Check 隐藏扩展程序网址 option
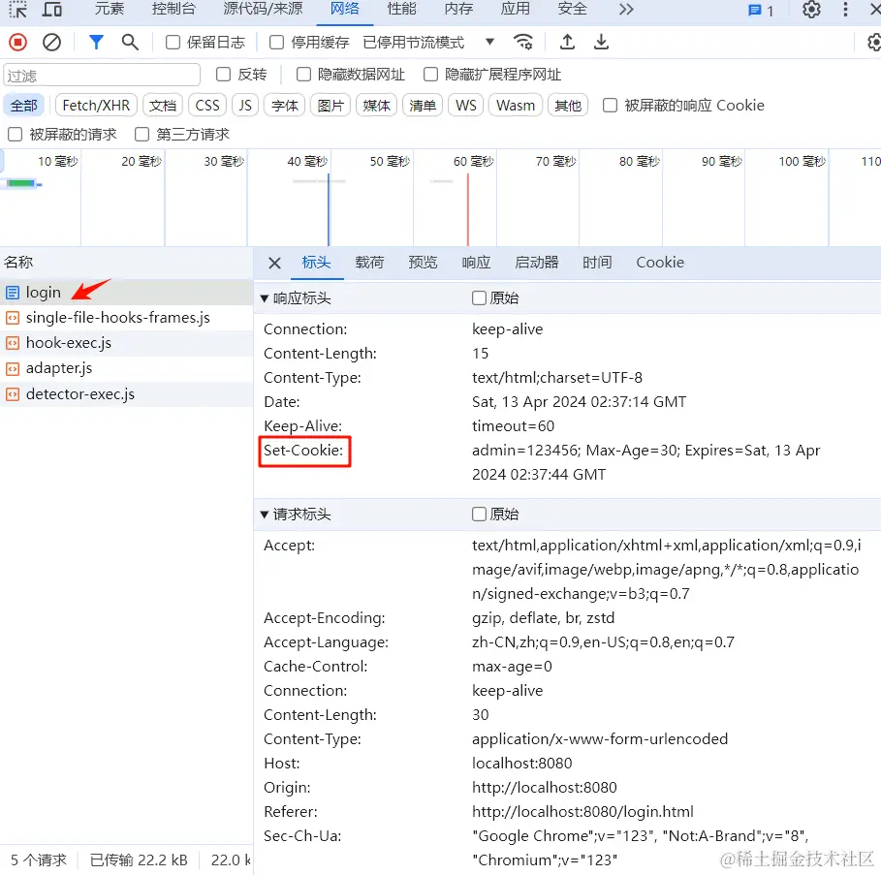The width and height of the screenshot is (881, 875). tap(430, 75)
